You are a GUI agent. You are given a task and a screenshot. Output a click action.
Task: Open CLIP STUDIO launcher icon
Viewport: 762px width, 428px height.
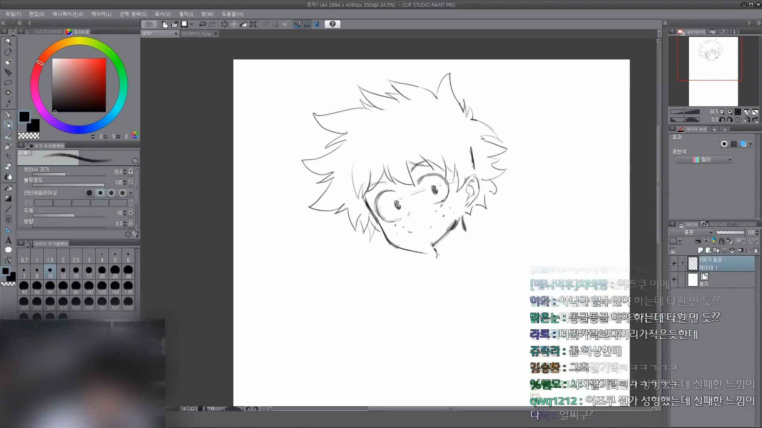(149, 24)
